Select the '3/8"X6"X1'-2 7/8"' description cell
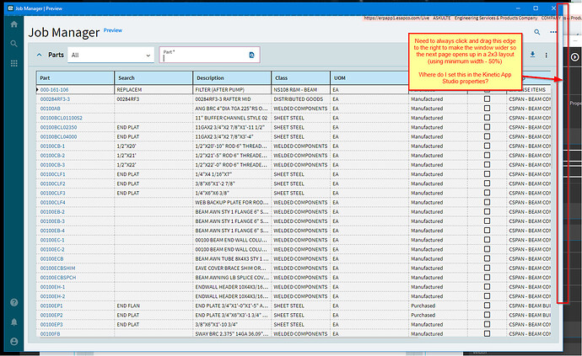The height and width of the screenshot is (356, 582). (232, 183)
